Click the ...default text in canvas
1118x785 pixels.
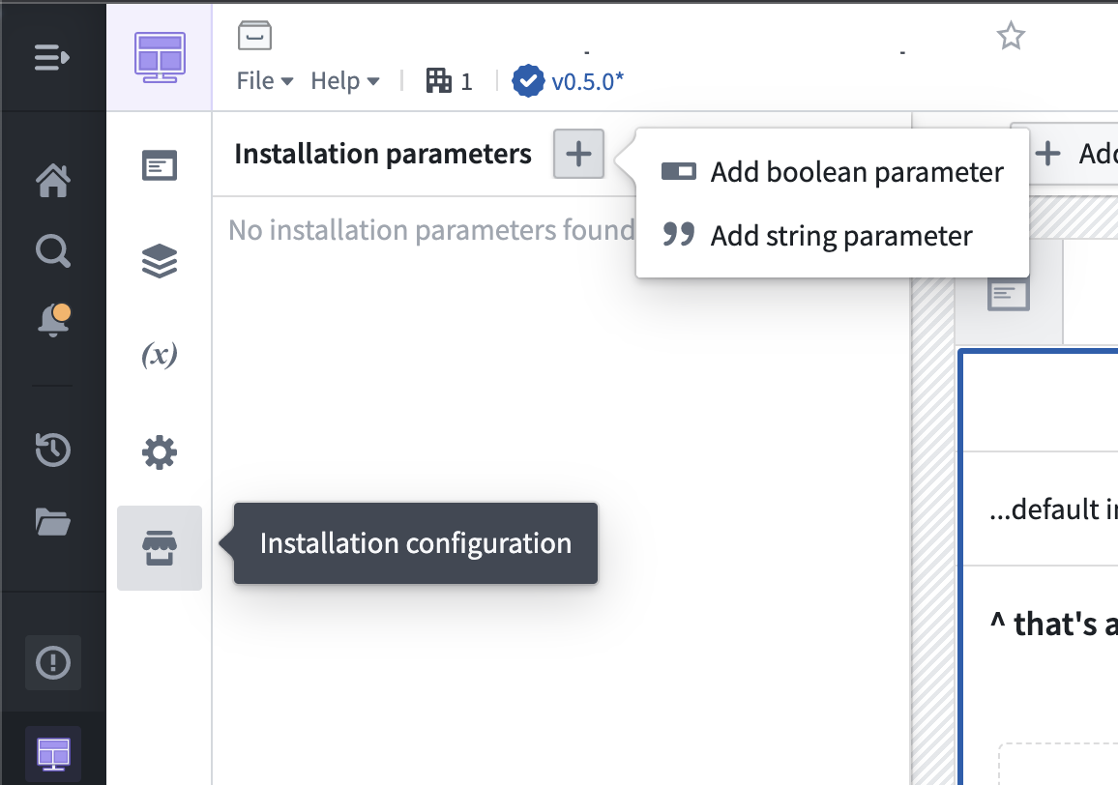coord(1052,509)
